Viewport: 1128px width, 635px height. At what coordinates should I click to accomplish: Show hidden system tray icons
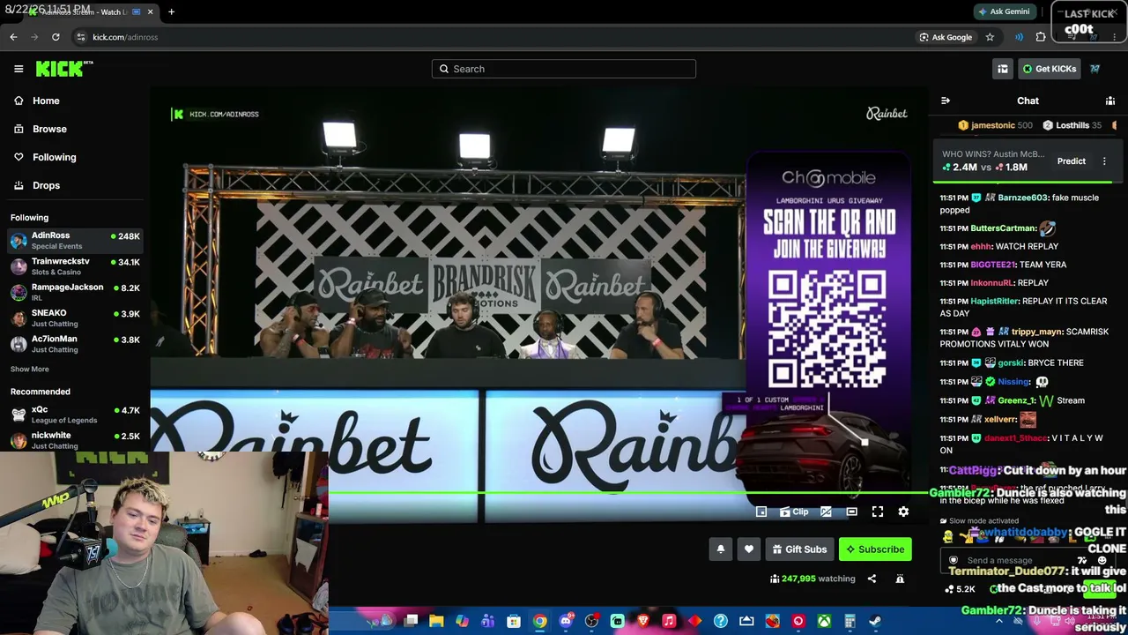(998, 621)
